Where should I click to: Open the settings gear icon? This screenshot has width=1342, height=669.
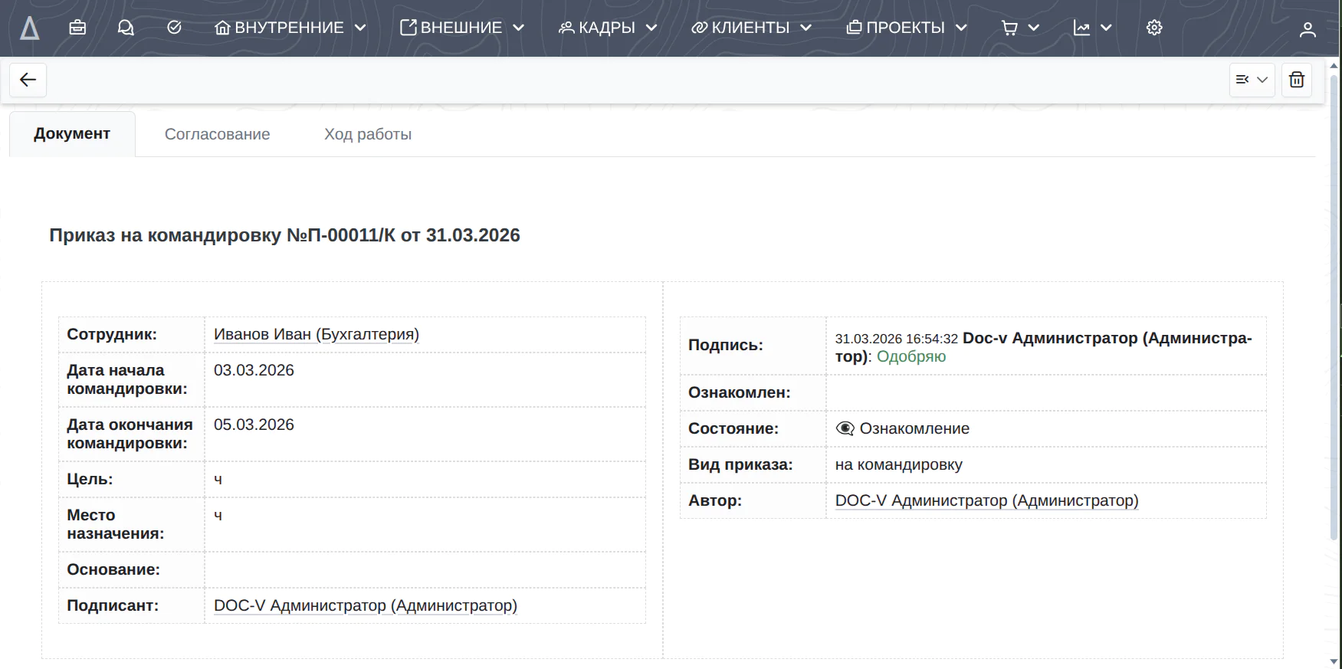pos(1154,28)
